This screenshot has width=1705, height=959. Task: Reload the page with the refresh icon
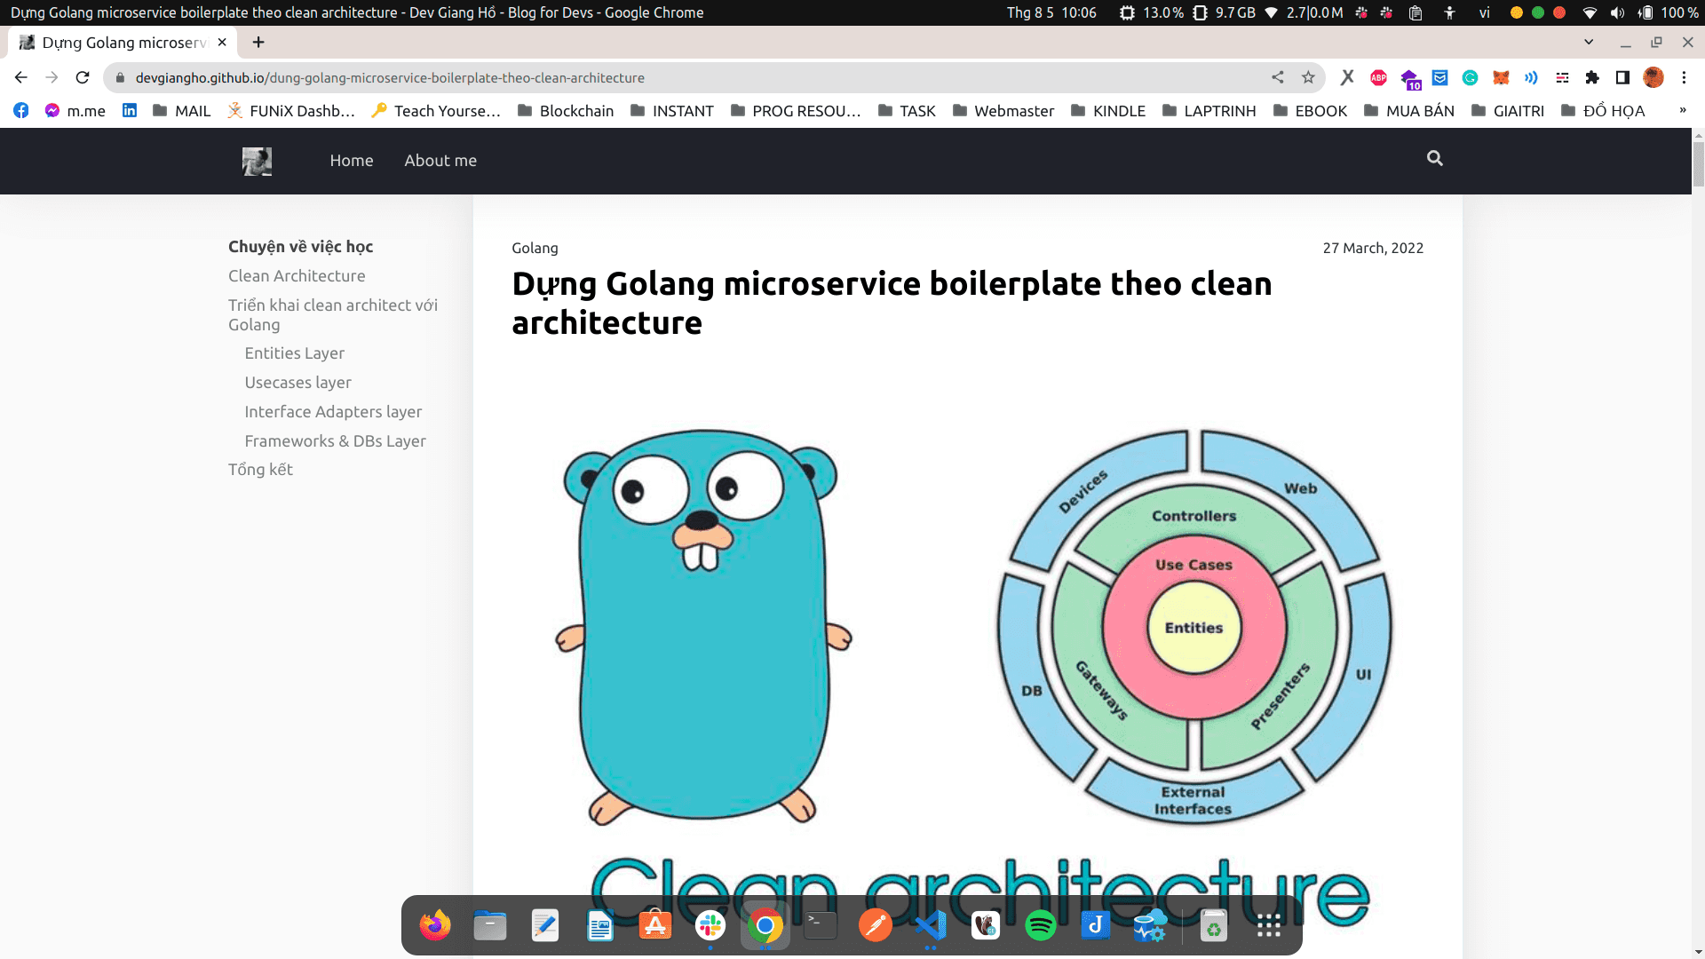coord(83,78)
